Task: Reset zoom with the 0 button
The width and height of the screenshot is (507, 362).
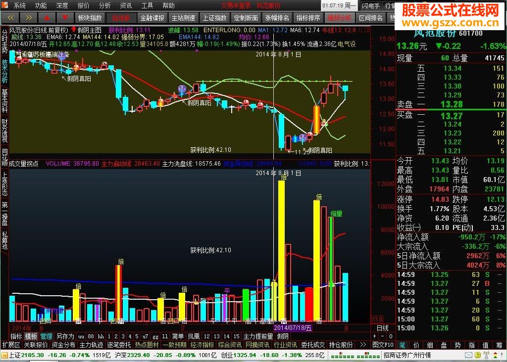Action: click(x=391, y=336)
